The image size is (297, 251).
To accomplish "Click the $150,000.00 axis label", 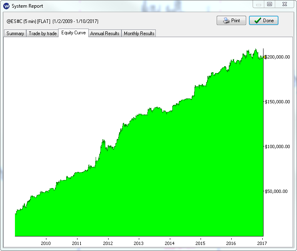I will [x=277, y=102].
